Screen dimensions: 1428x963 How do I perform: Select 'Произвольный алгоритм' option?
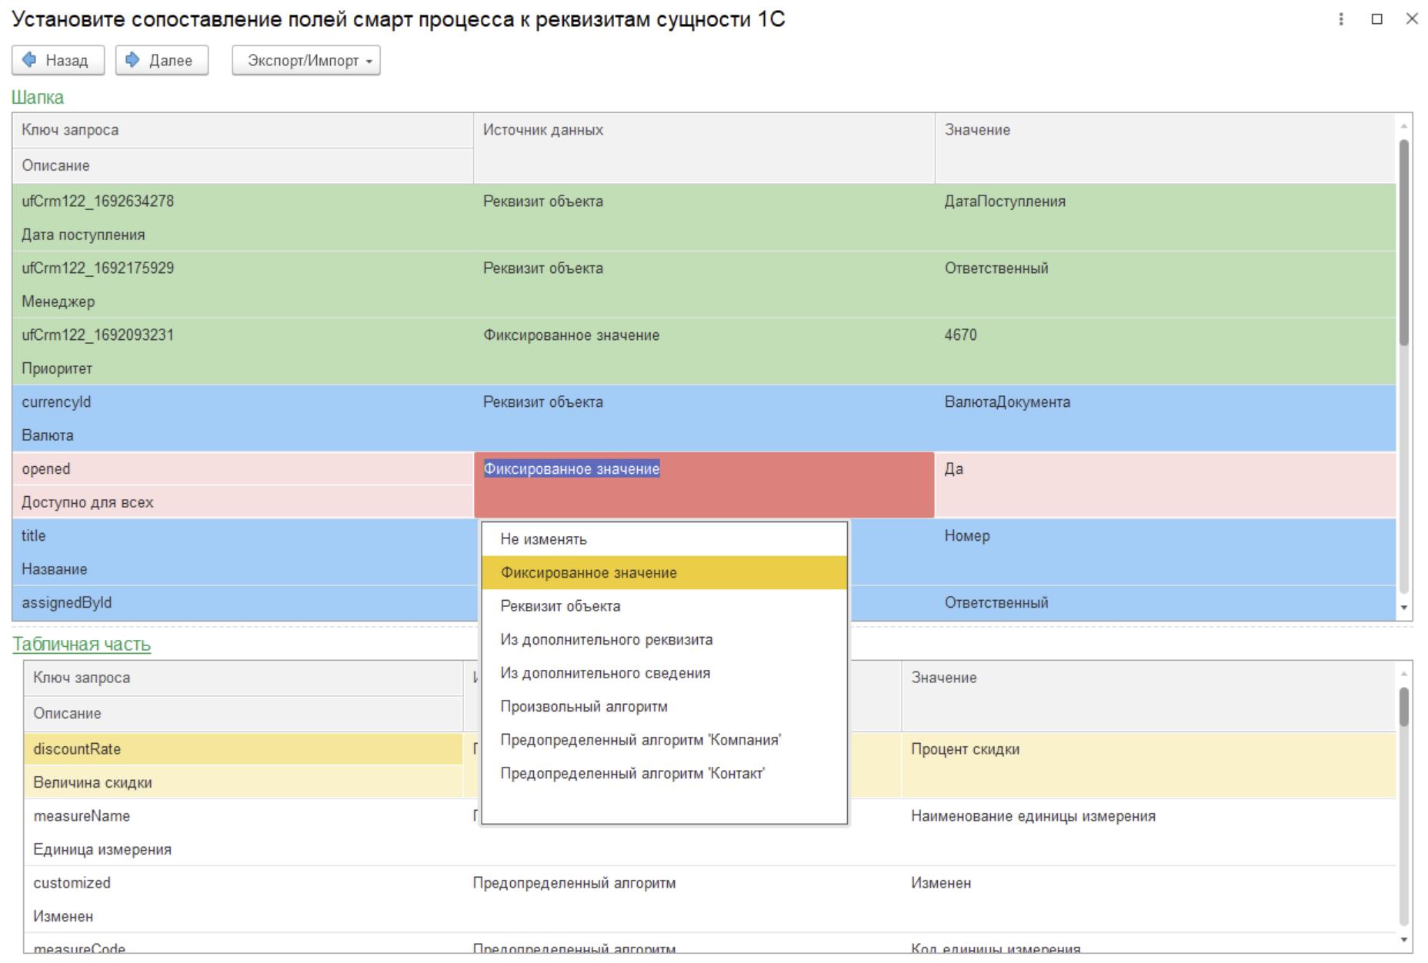664,707
